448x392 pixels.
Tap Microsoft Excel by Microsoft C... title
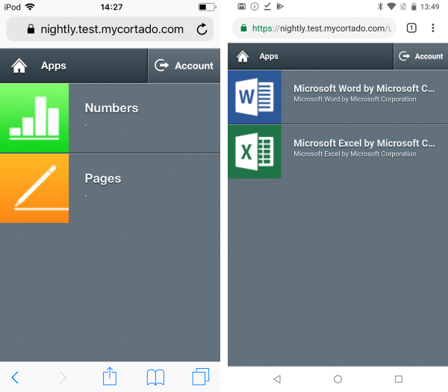[364, 143]
